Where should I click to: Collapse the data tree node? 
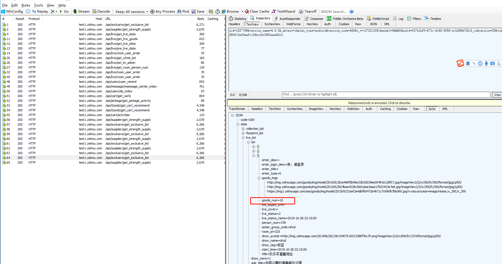pyautogui.click(x=238, y=124)
